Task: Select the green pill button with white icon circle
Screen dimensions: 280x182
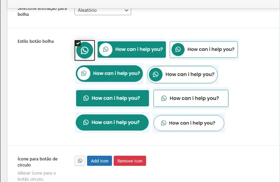Action: pyautogui.click(x=109, y=73)
